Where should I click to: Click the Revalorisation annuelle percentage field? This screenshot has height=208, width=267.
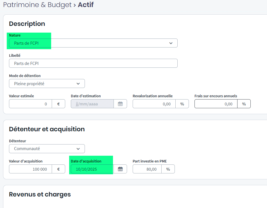(154, 104)
